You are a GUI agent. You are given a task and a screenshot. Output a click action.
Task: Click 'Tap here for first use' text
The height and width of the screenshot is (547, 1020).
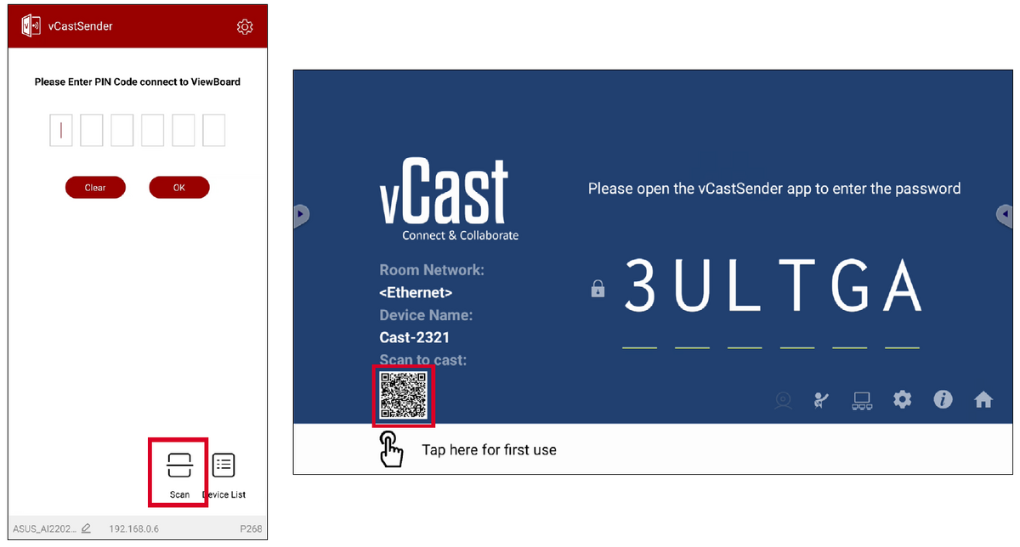(490, 449)
